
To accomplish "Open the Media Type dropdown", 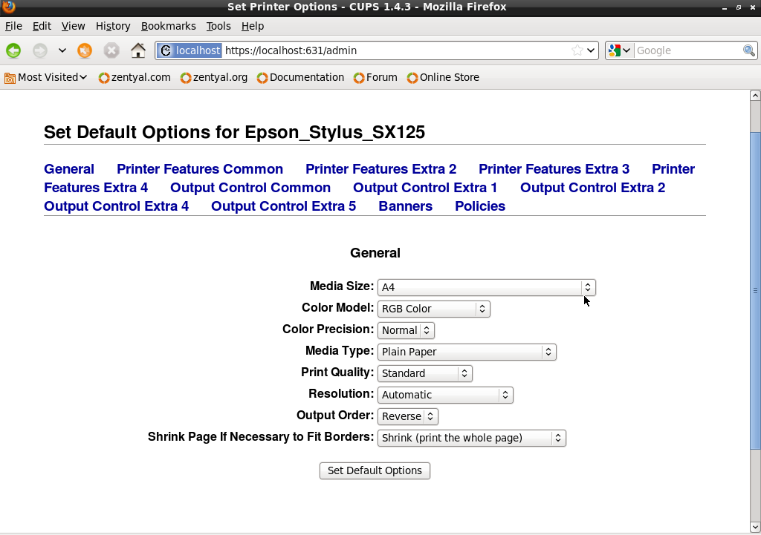I will click(467, 352).
